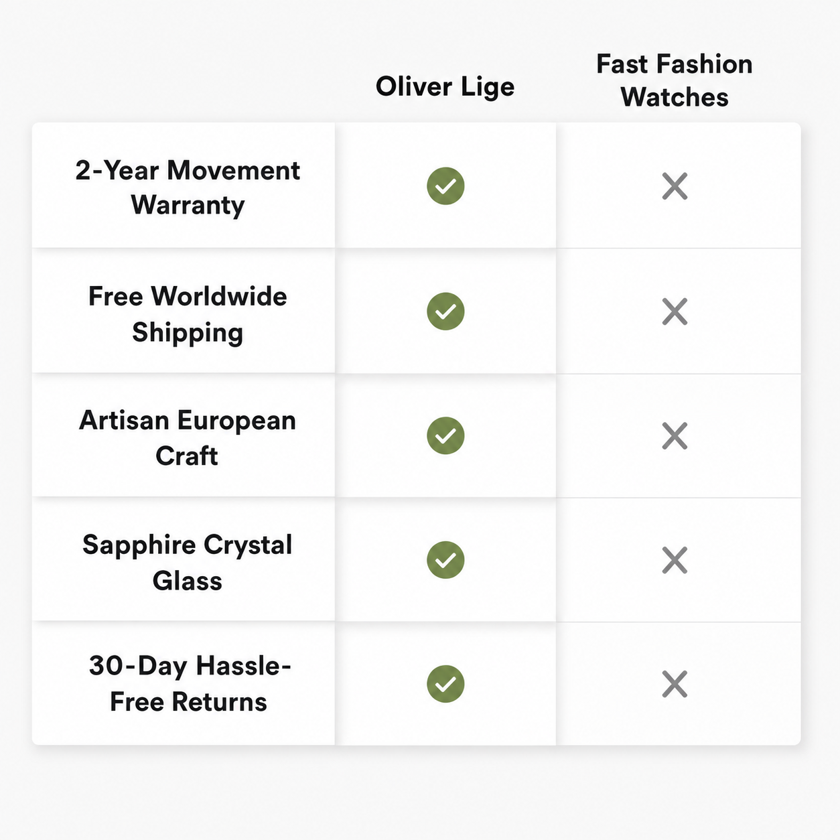
Task: Click the green checkmark for Sapphire Crystal Glass
Action: click(445, 560)
